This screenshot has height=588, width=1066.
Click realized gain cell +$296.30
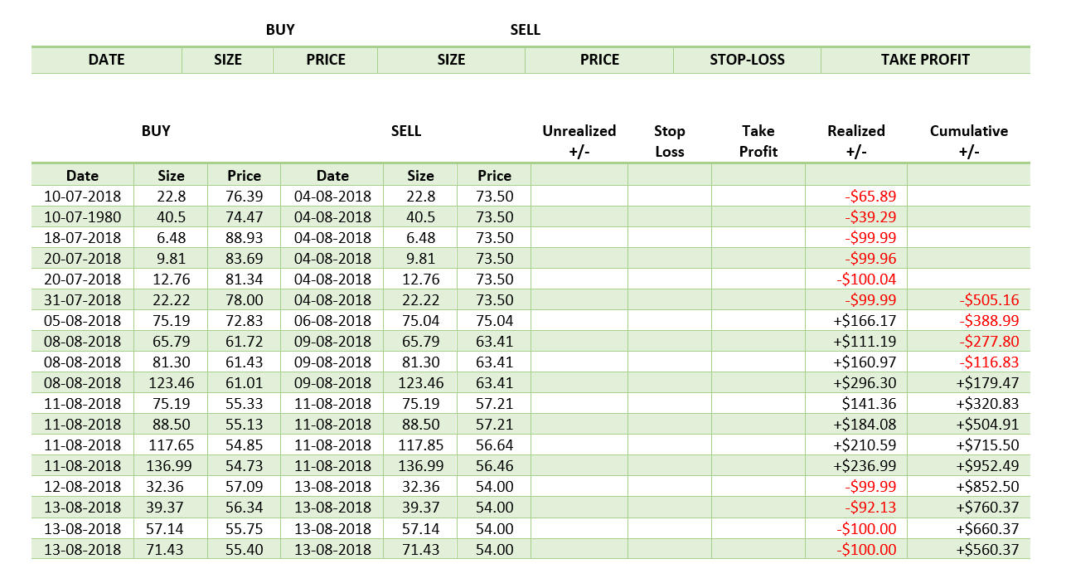click(x=856, y=383)
